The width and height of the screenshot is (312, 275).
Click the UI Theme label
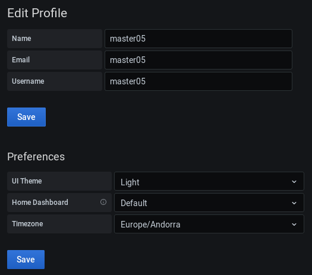click(27, 181)
